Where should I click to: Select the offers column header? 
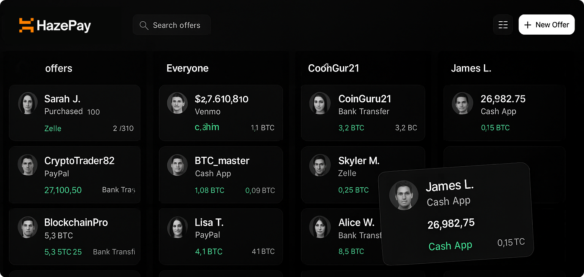[x=59, y=68]
